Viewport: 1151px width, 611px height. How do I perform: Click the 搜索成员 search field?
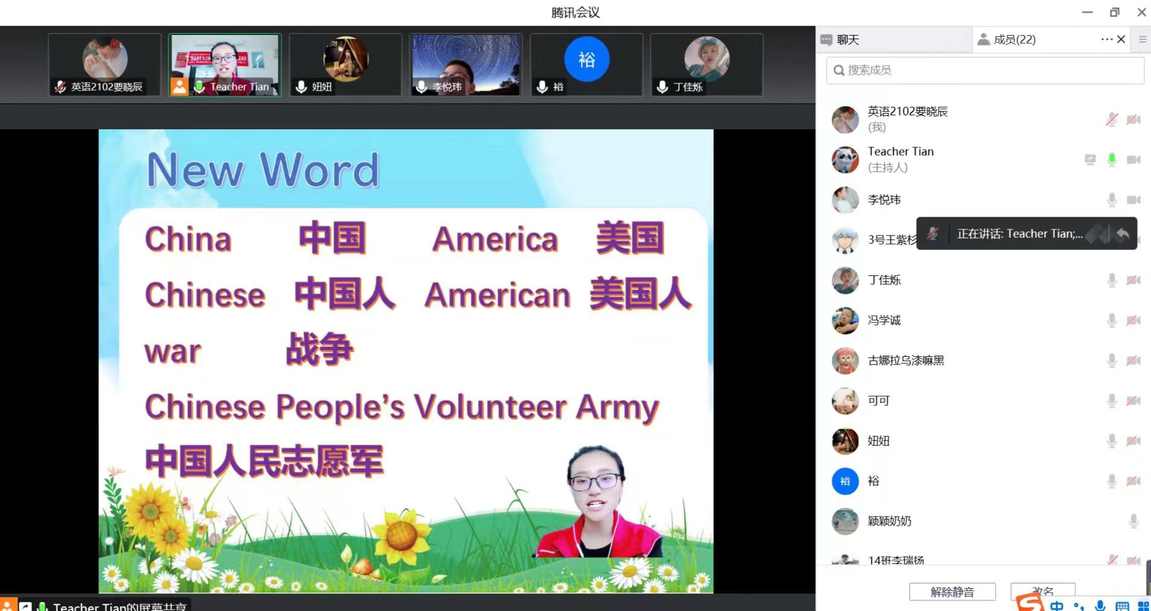pos(984,70)
